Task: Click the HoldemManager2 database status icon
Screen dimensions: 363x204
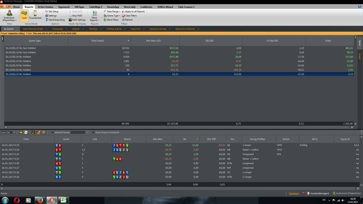Action: [x=309, y=193]
